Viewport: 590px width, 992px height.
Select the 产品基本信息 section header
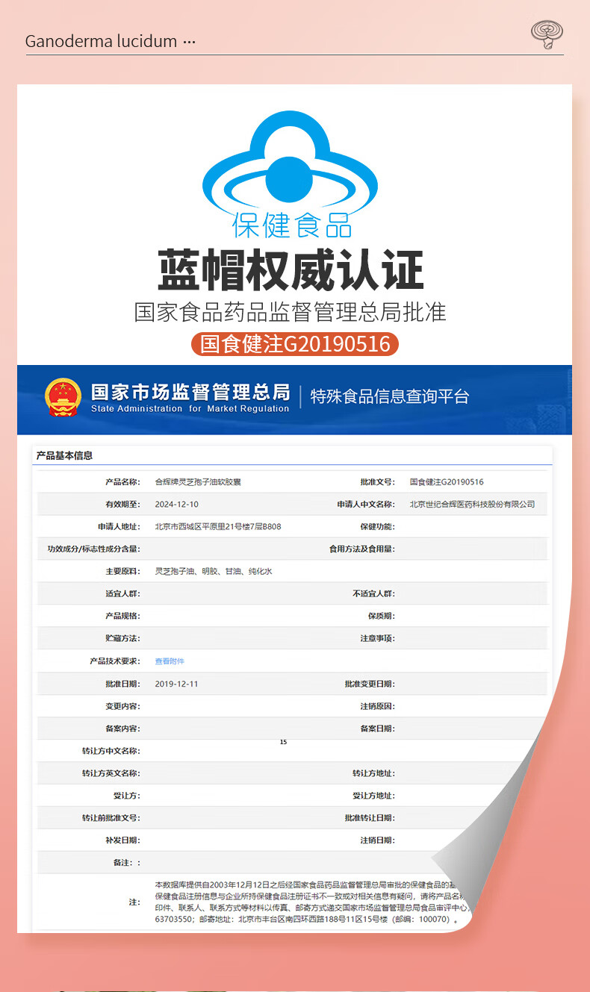pos(64,455)
